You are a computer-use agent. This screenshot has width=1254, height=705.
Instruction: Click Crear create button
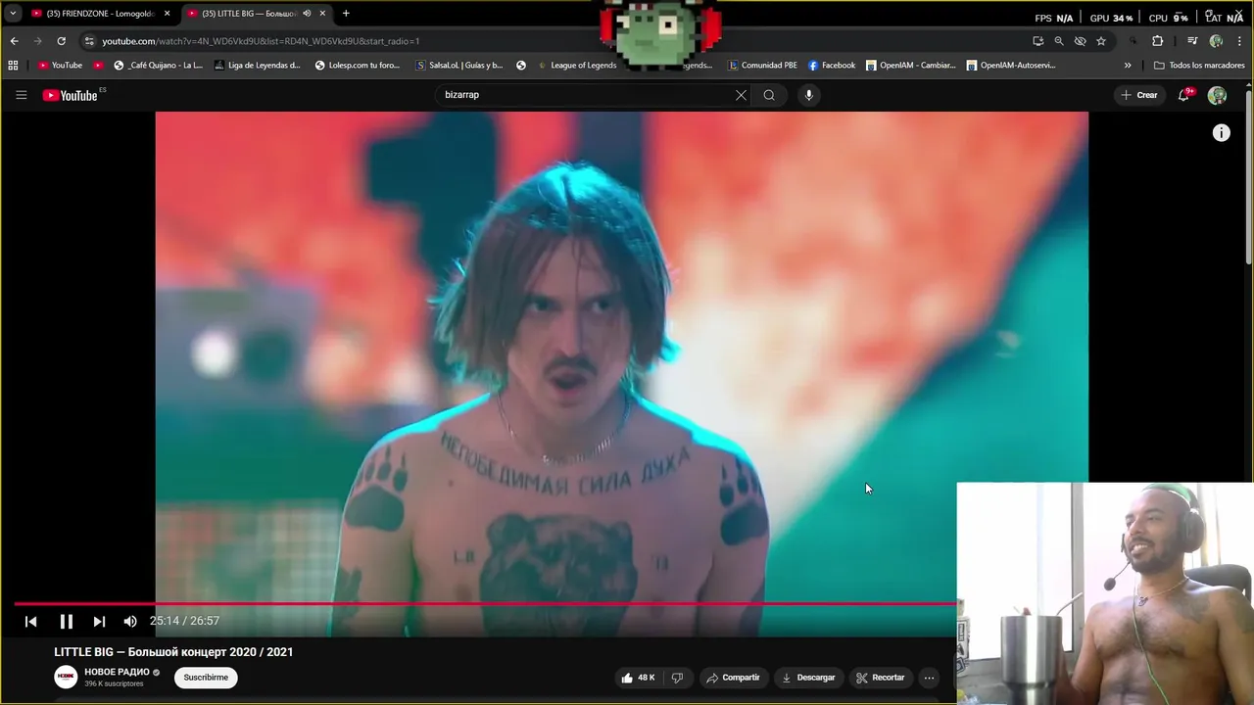pos(1139,95)
